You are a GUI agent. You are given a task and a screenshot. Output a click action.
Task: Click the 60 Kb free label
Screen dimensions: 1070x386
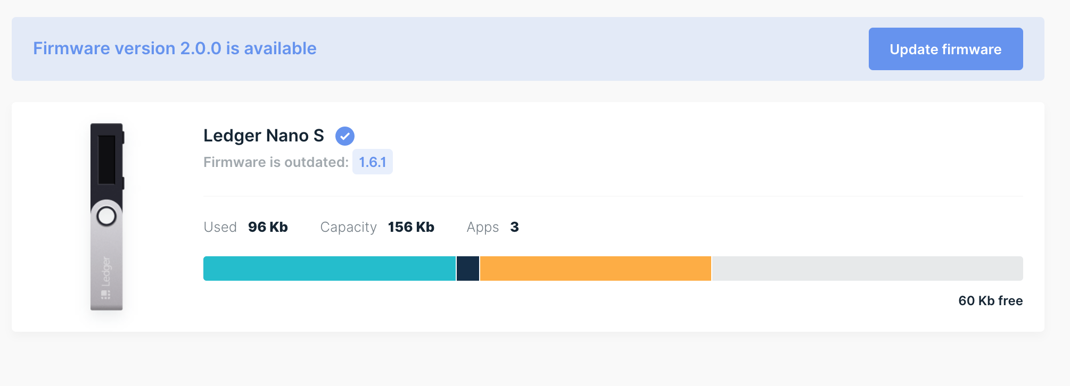coord(991,301)
